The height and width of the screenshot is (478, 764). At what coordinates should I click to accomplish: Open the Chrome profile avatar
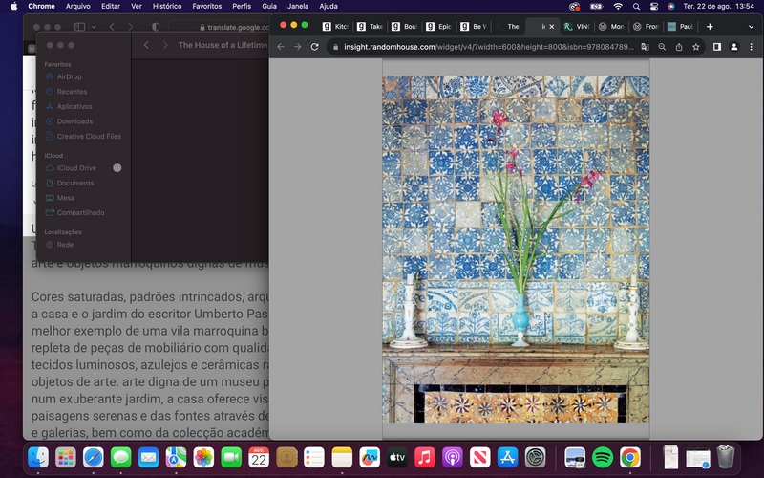pyautogui.click(x=733, y=46)
